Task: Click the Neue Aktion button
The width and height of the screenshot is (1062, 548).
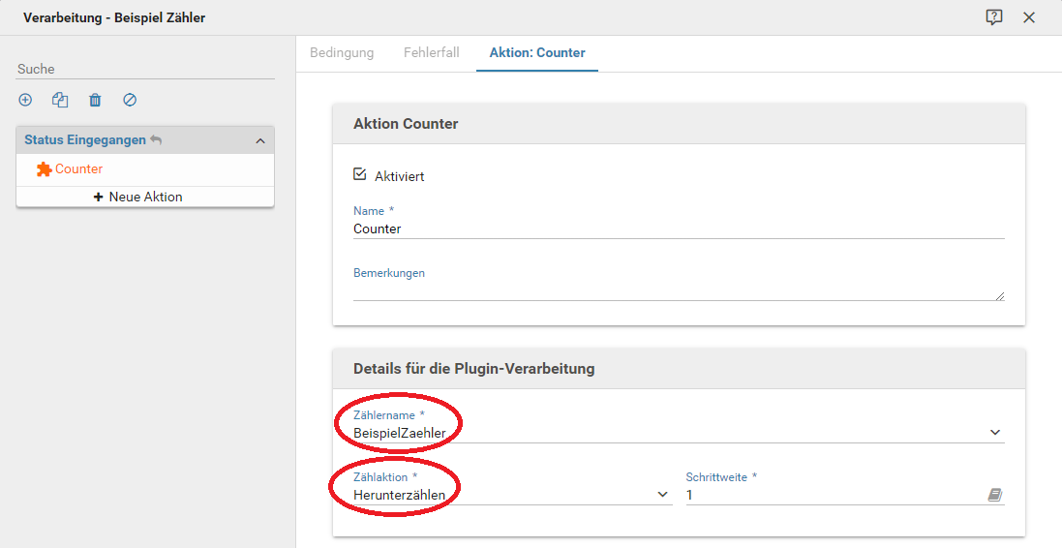Action: pyautogui.click(x=137, y=197)
